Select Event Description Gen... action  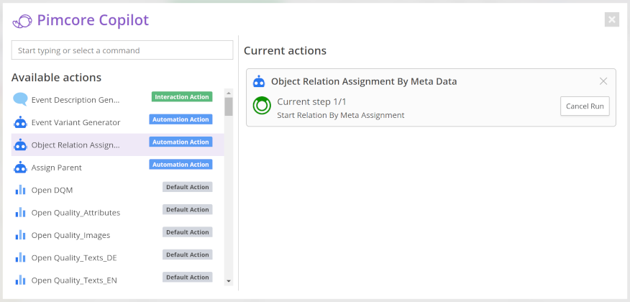tap(118, 100)
